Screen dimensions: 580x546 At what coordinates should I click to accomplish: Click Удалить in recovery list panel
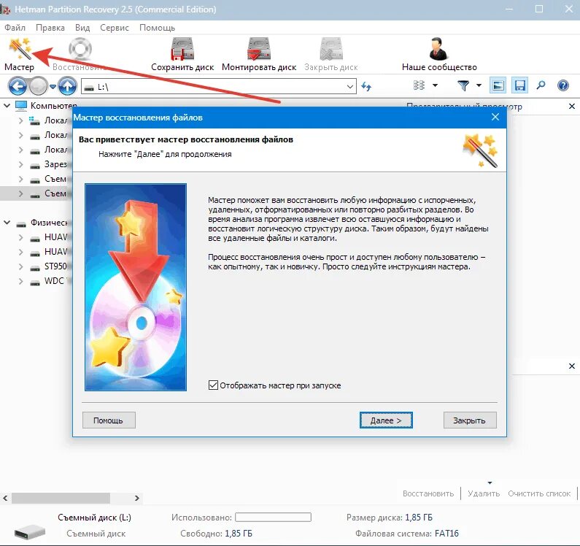[x=484, y=493]
